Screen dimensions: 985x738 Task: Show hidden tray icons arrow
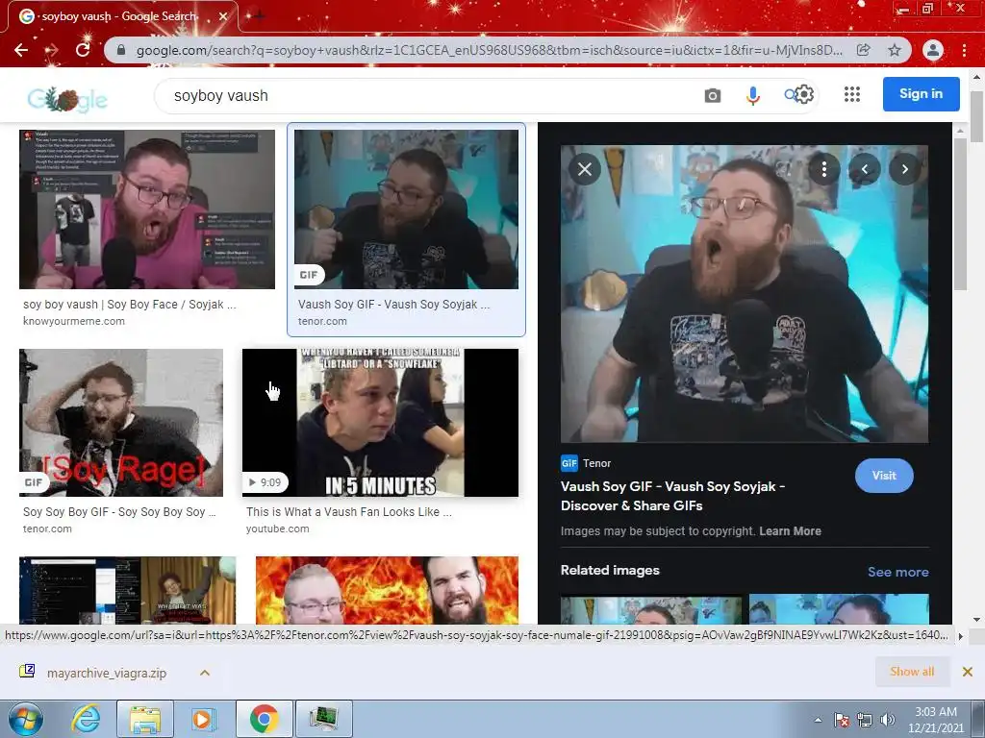pyautogui.click(x=818, y=720)
